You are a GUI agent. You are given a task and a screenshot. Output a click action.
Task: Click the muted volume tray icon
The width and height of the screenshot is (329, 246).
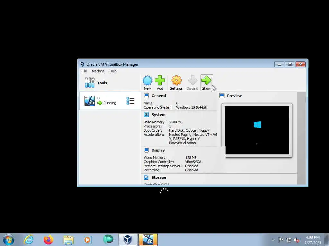(x=297, y=240)
